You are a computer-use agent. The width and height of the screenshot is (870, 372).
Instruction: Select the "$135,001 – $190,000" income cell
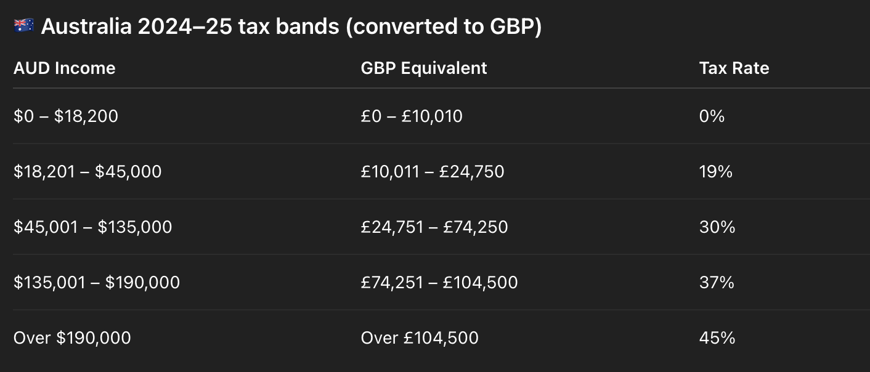97,282
